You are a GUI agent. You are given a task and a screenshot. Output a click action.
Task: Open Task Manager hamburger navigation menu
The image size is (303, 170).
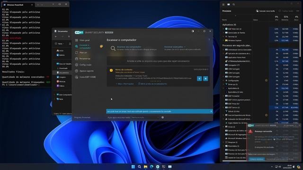pyautogui.click(x=223, y=4)
